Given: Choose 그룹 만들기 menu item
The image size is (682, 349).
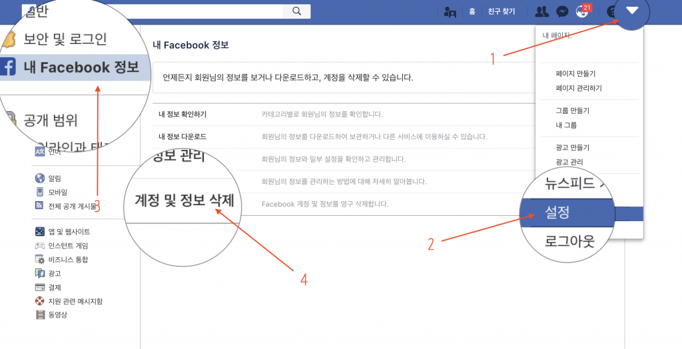Looking at the screenshot, I should pos(572,111).
